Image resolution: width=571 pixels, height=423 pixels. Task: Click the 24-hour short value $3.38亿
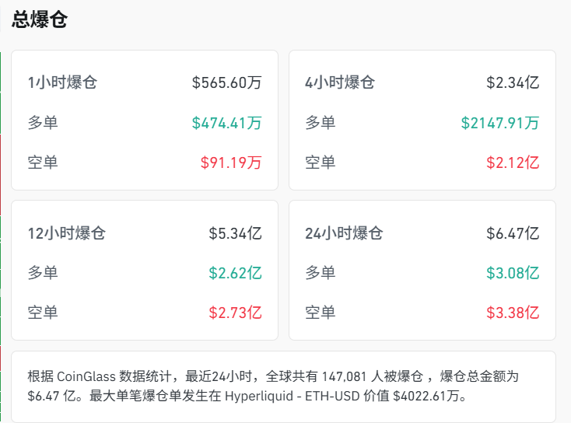[513, 313]
